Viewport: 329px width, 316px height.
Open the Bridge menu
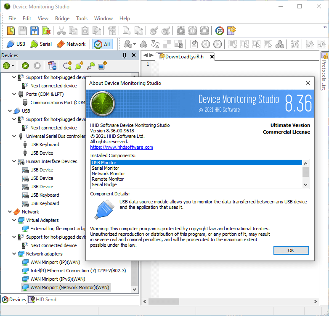62,18
